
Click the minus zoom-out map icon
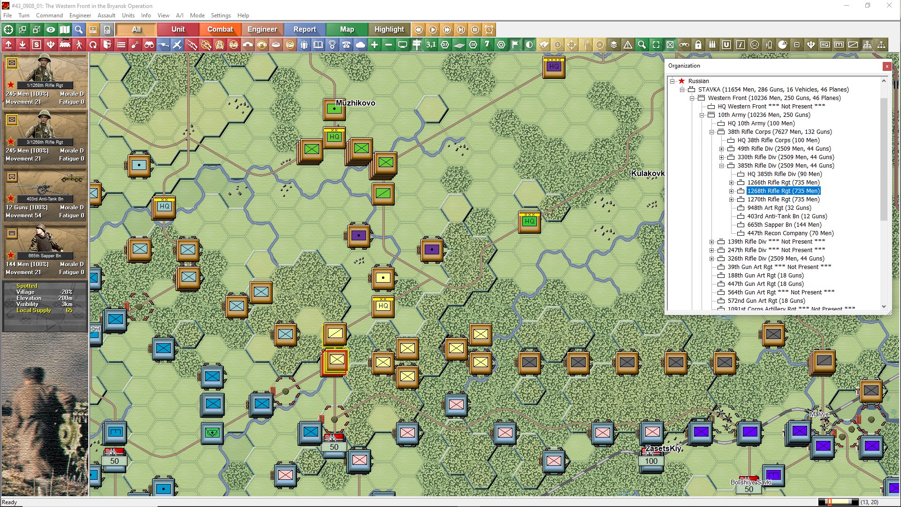[389, 45]
